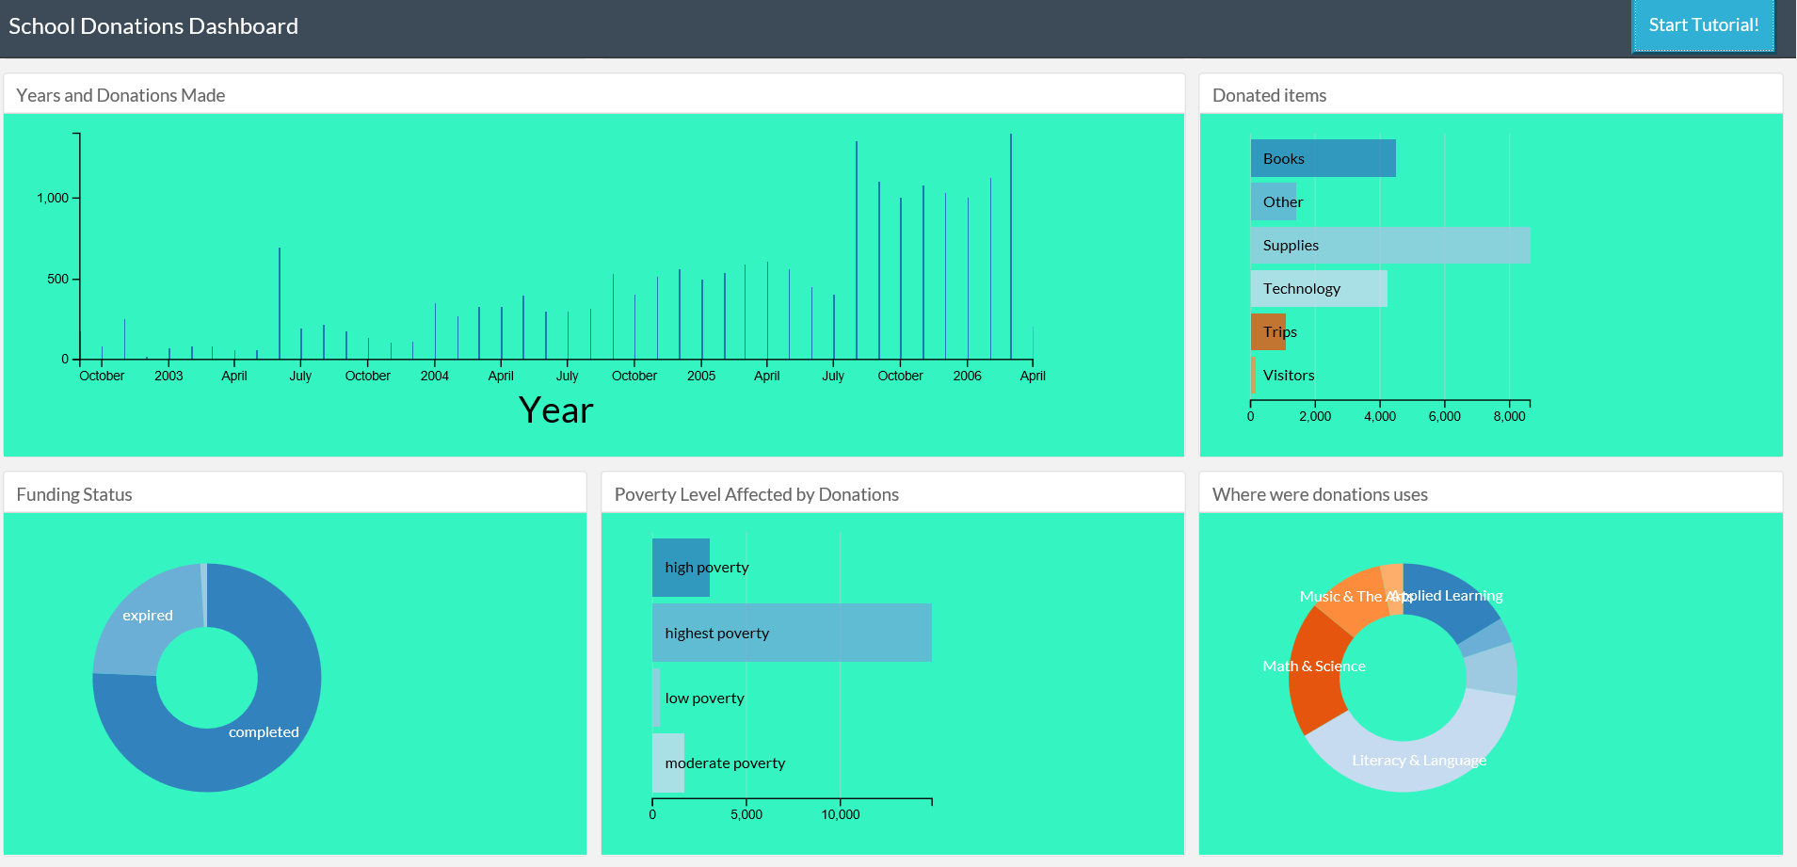Click the Start Tutorial! button
Screen dimensions: 1797x867
[x=1703, y=25]
